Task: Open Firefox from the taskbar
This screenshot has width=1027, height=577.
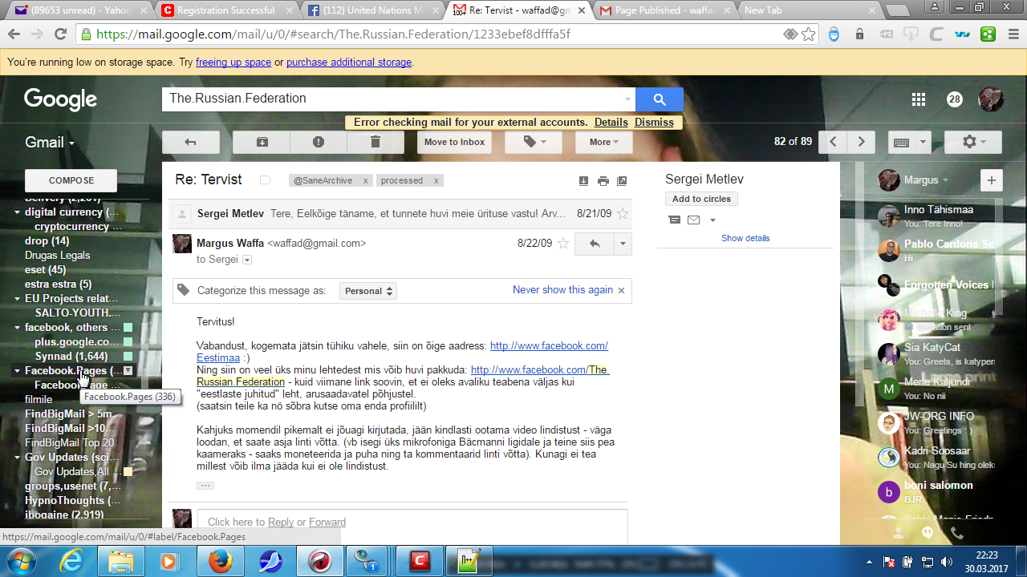Action: pyautogui.click(x=220, y=561)
